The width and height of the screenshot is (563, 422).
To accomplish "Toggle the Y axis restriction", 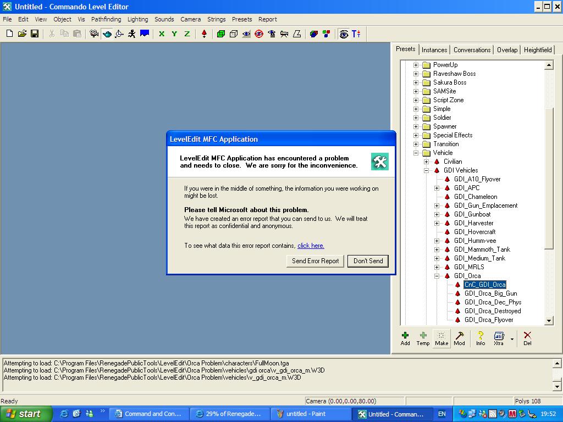I will click(x=174, y=34).
